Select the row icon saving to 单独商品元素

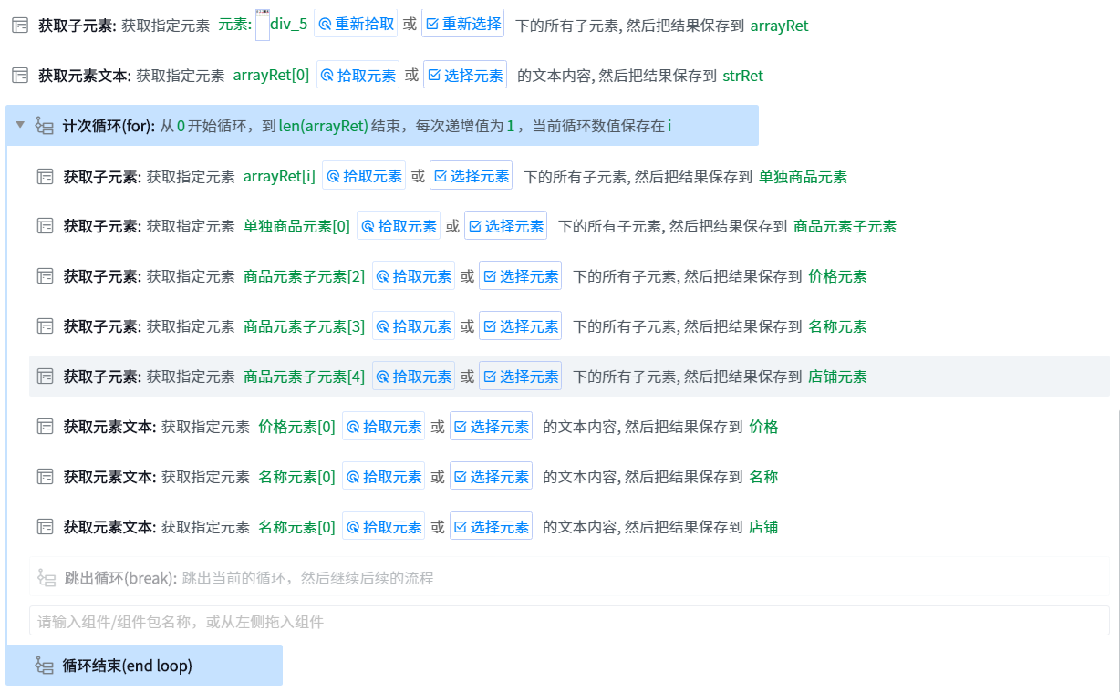tap(45, 176)
